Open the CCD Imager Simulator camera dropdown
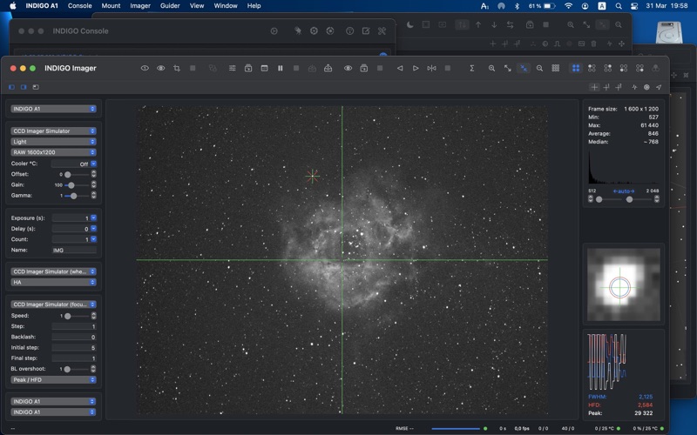Viewport: 697px width, 435px height. click(x=53, y=131)
